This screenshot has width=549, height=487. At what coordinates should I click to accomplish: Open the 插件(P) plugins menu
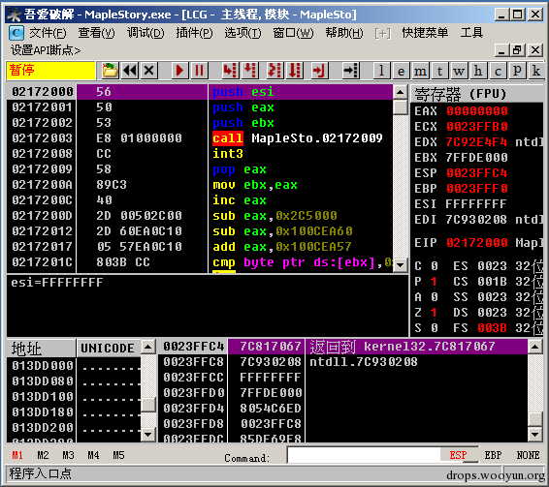[194, 33]
